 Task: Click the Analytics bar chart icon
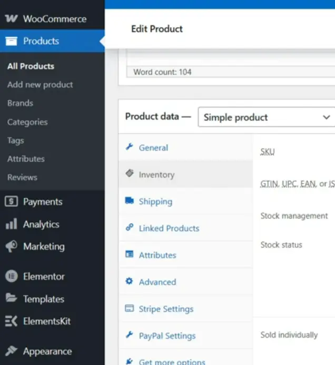click(11, 224)
